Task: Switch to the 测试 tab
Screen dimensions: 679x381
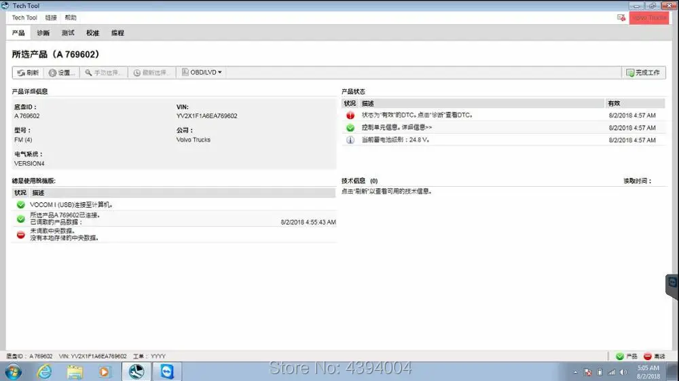Action: tap(67, 33)
